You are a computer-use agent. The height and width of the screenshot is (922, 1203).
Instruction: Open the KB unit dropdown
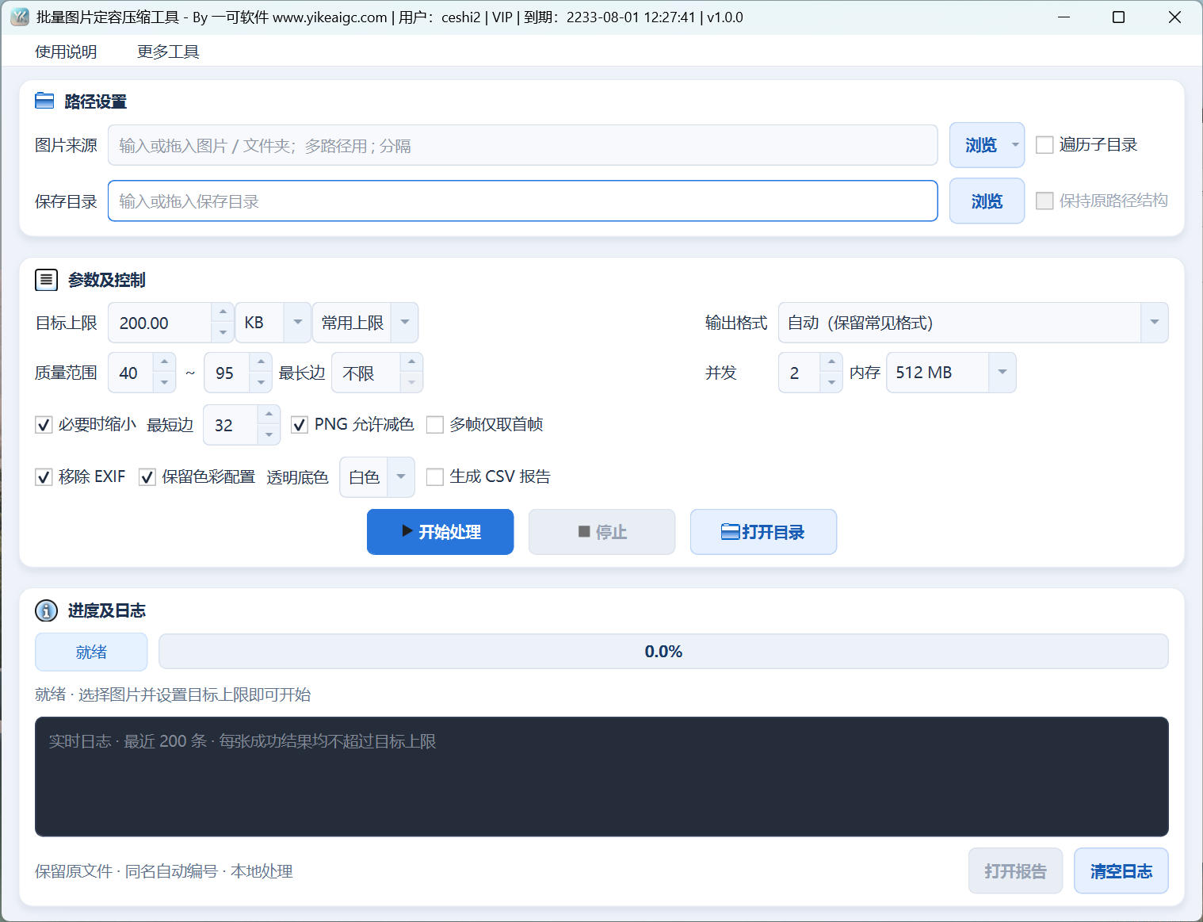[273, 323]
